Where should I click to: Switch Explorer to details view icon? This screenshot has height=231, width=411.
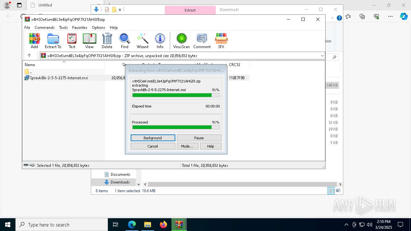pos(331,191)
